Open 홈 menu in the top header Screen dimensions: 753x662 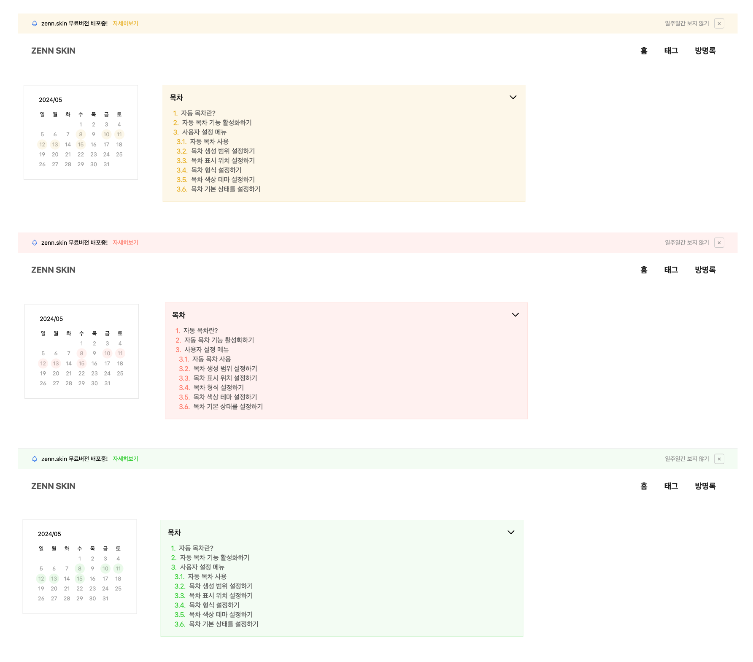(644, 51)
